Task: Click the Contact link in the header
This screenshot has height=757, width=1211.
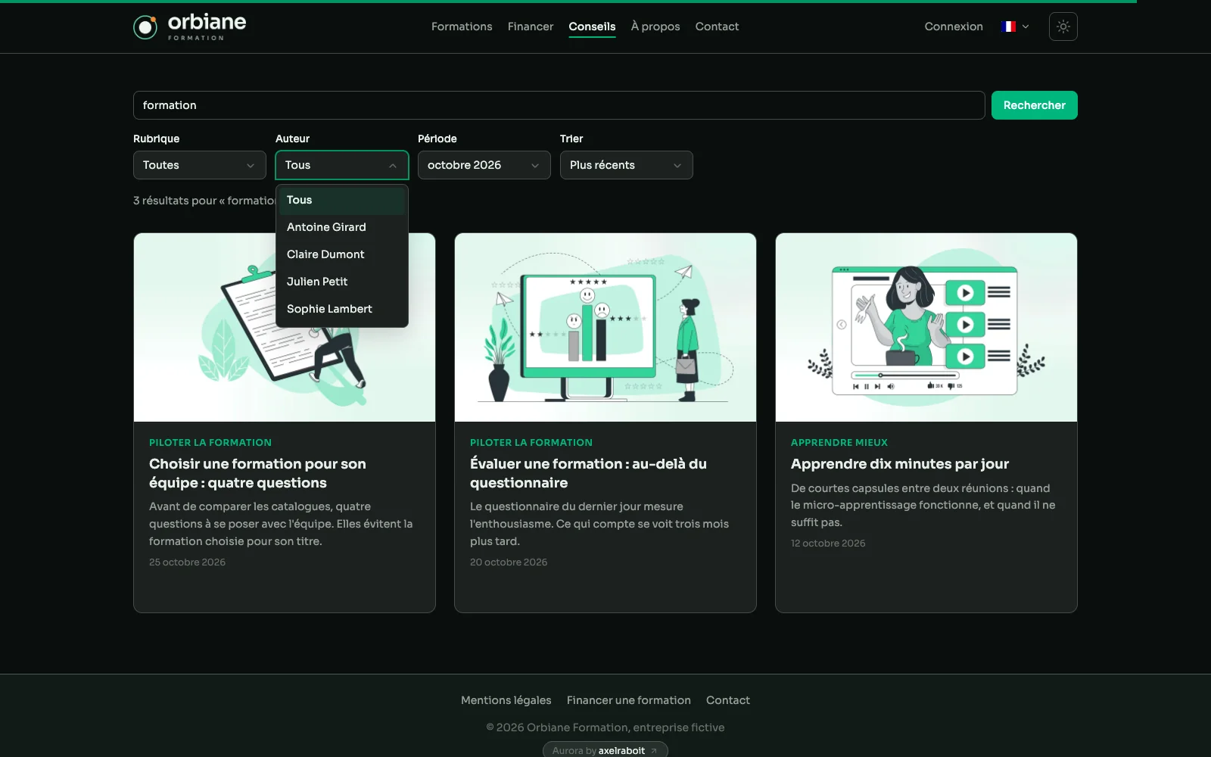Action: coord(717,26)
